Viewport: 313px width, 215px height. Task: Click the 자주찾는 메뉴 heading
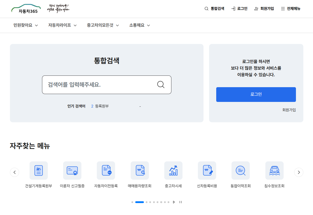click(30, 146)
